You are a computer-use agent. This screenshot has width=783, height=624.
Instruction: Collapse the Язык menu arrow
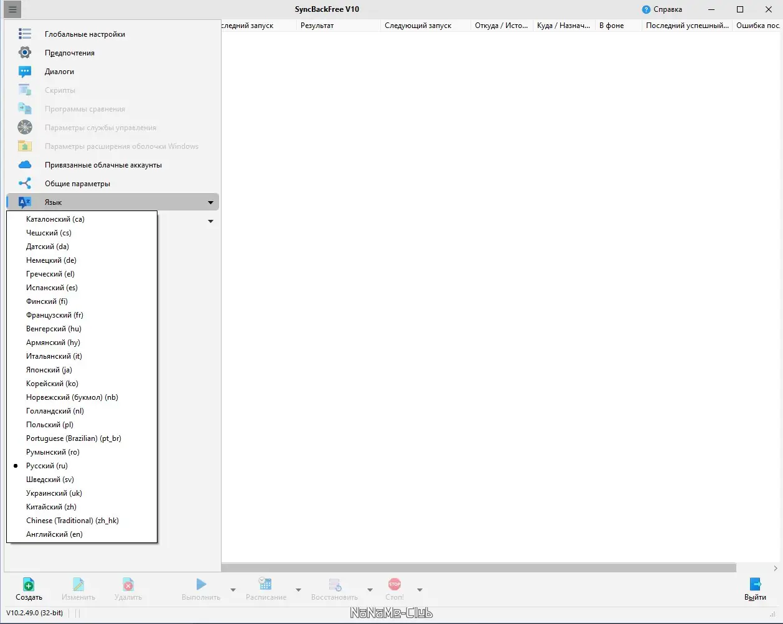tap(210, 202)
